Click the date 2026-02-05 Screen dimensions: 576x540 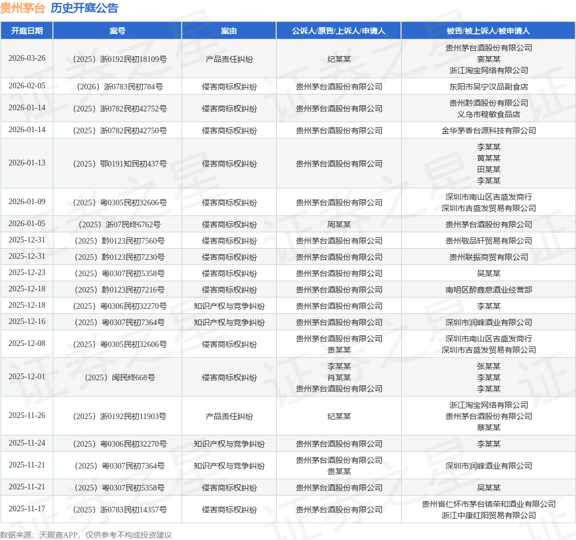(x=27, y=85)
